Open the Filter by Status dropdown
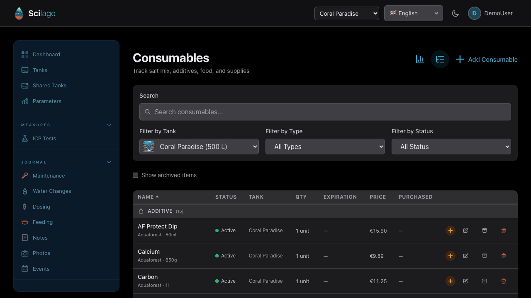 [451, 147]
